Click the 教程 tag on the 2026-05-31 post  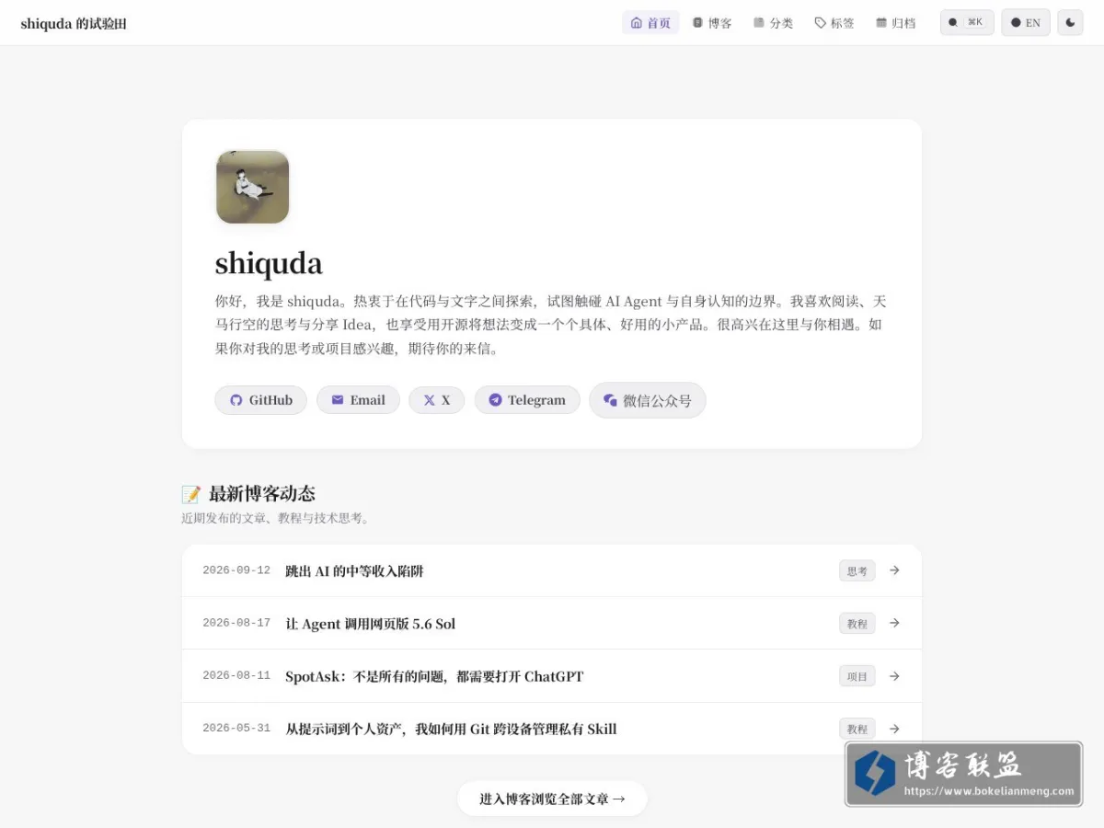click(857, 729)
